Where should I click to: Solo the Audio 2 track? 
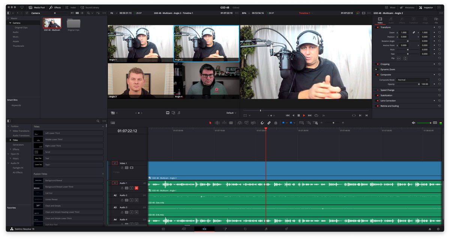pos(131,200)
